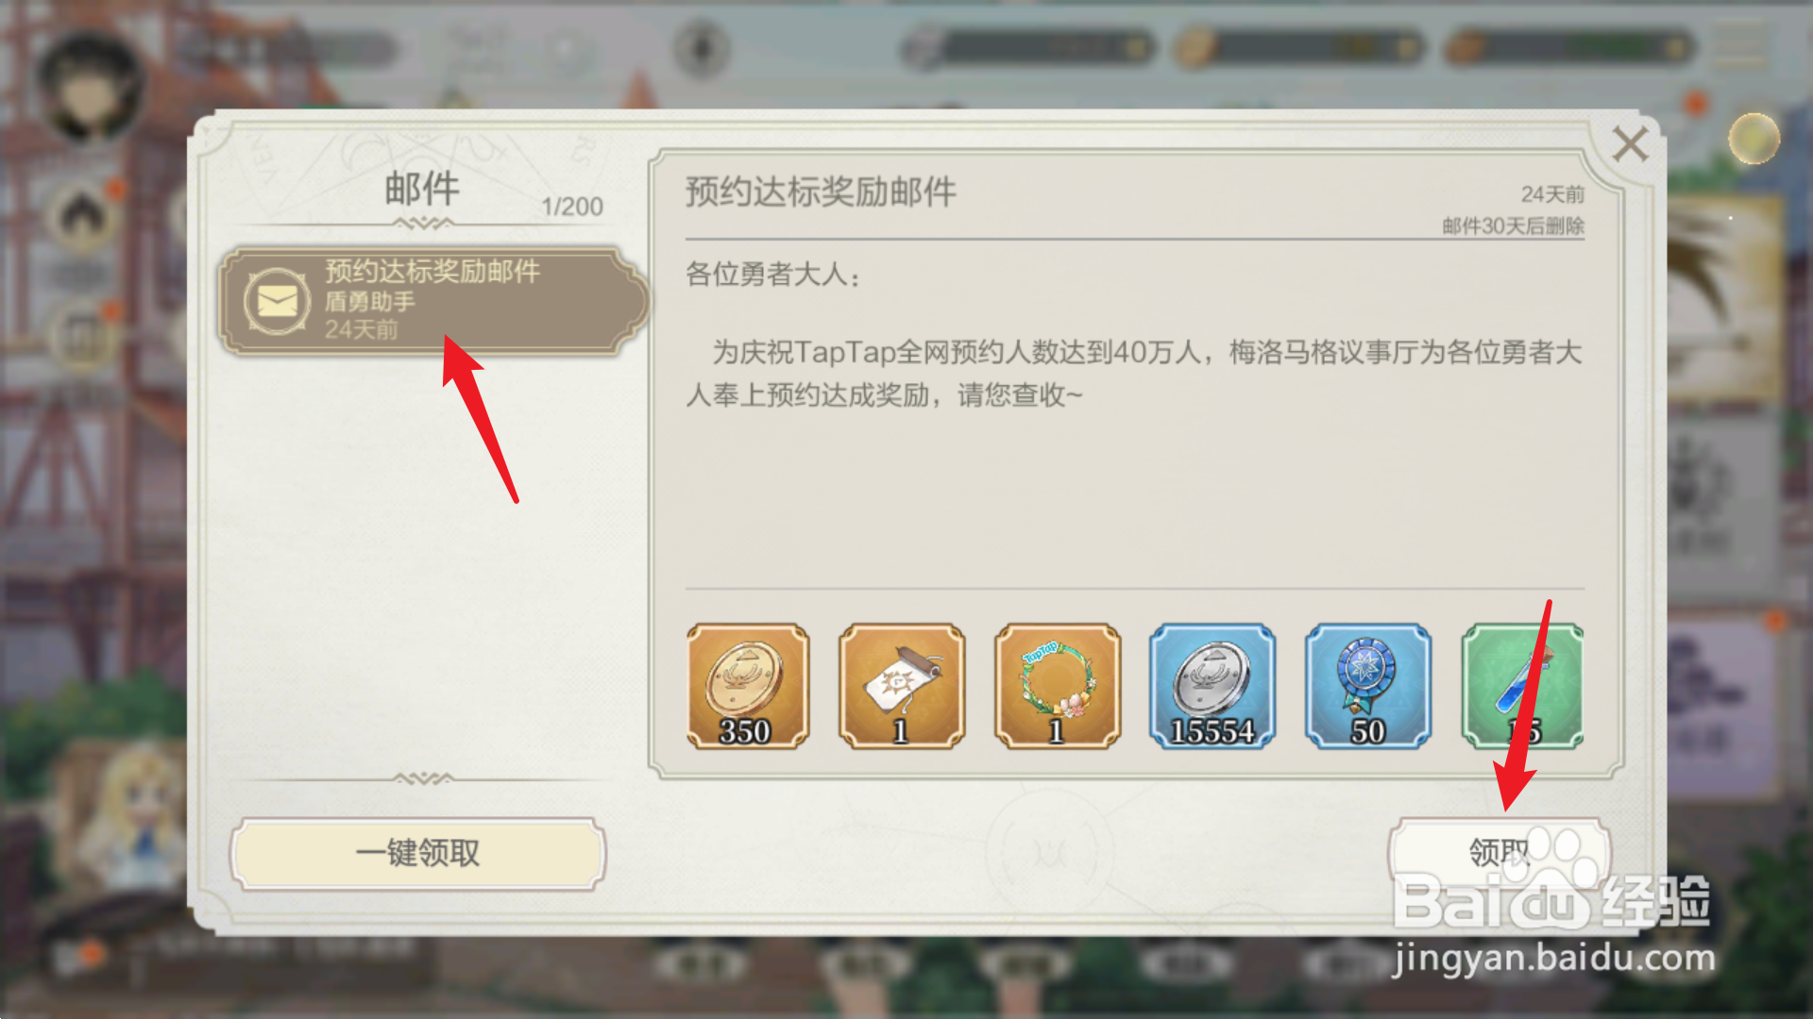Select the blue ribbon medal reward showing 50
This screenshot has height=1019, width=1813.
click(1368, 686)
